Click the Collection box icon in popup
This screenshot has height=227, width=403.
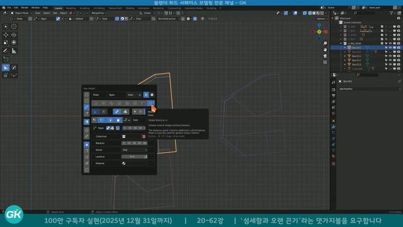point(124,136)
